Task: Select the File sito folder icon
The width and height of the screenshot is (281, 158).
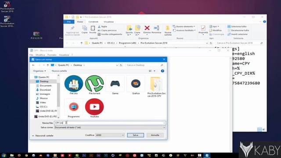Action: (74, 83)
